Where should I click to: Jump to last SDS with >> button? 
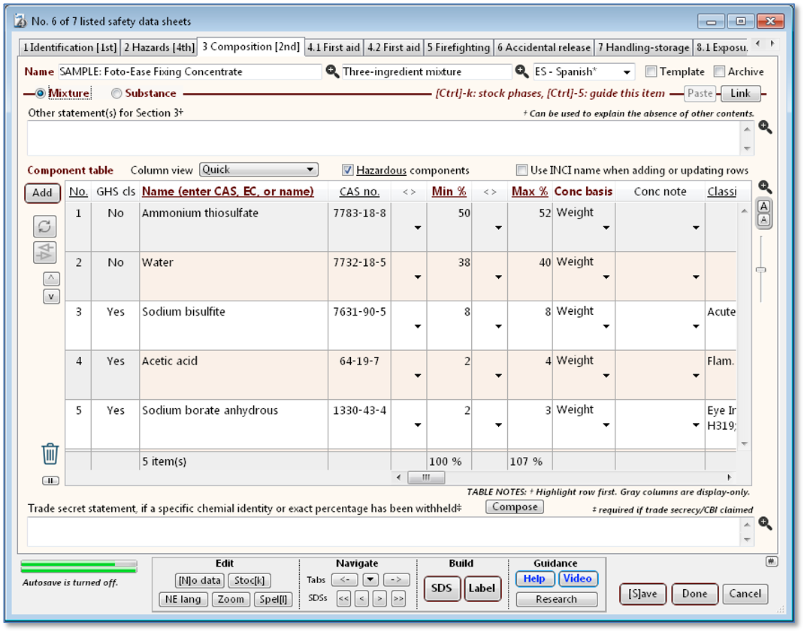pos(398,599)
